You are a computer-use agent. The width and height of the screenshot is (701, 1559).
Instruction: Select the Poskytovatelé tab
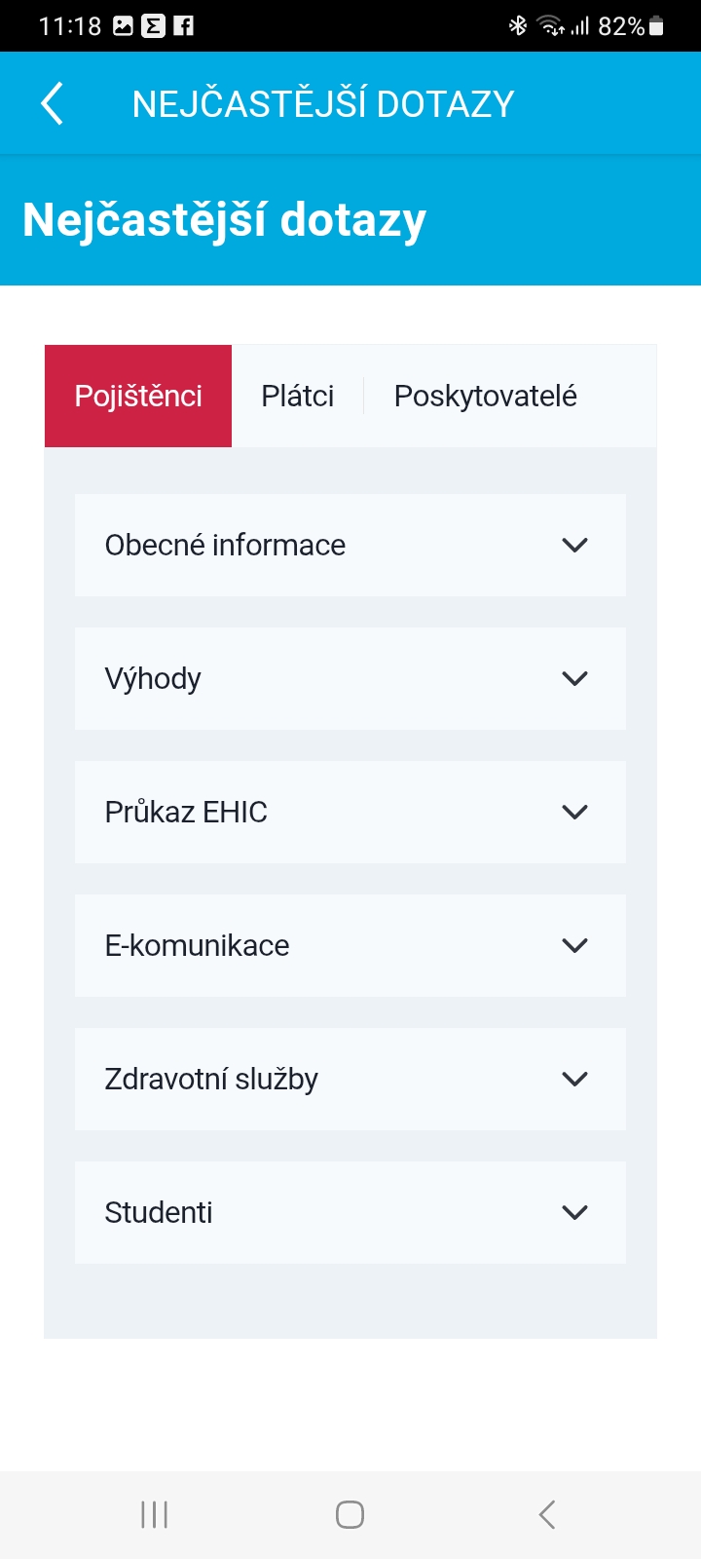click(x=485, y=396)
